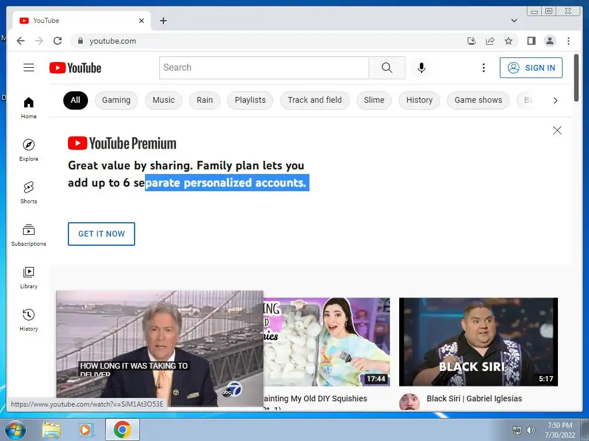Image resolution: width=589 pixels, height=441 pixels.
Task: Toggle Chrome side panel
Action: [x=531, y=41]
